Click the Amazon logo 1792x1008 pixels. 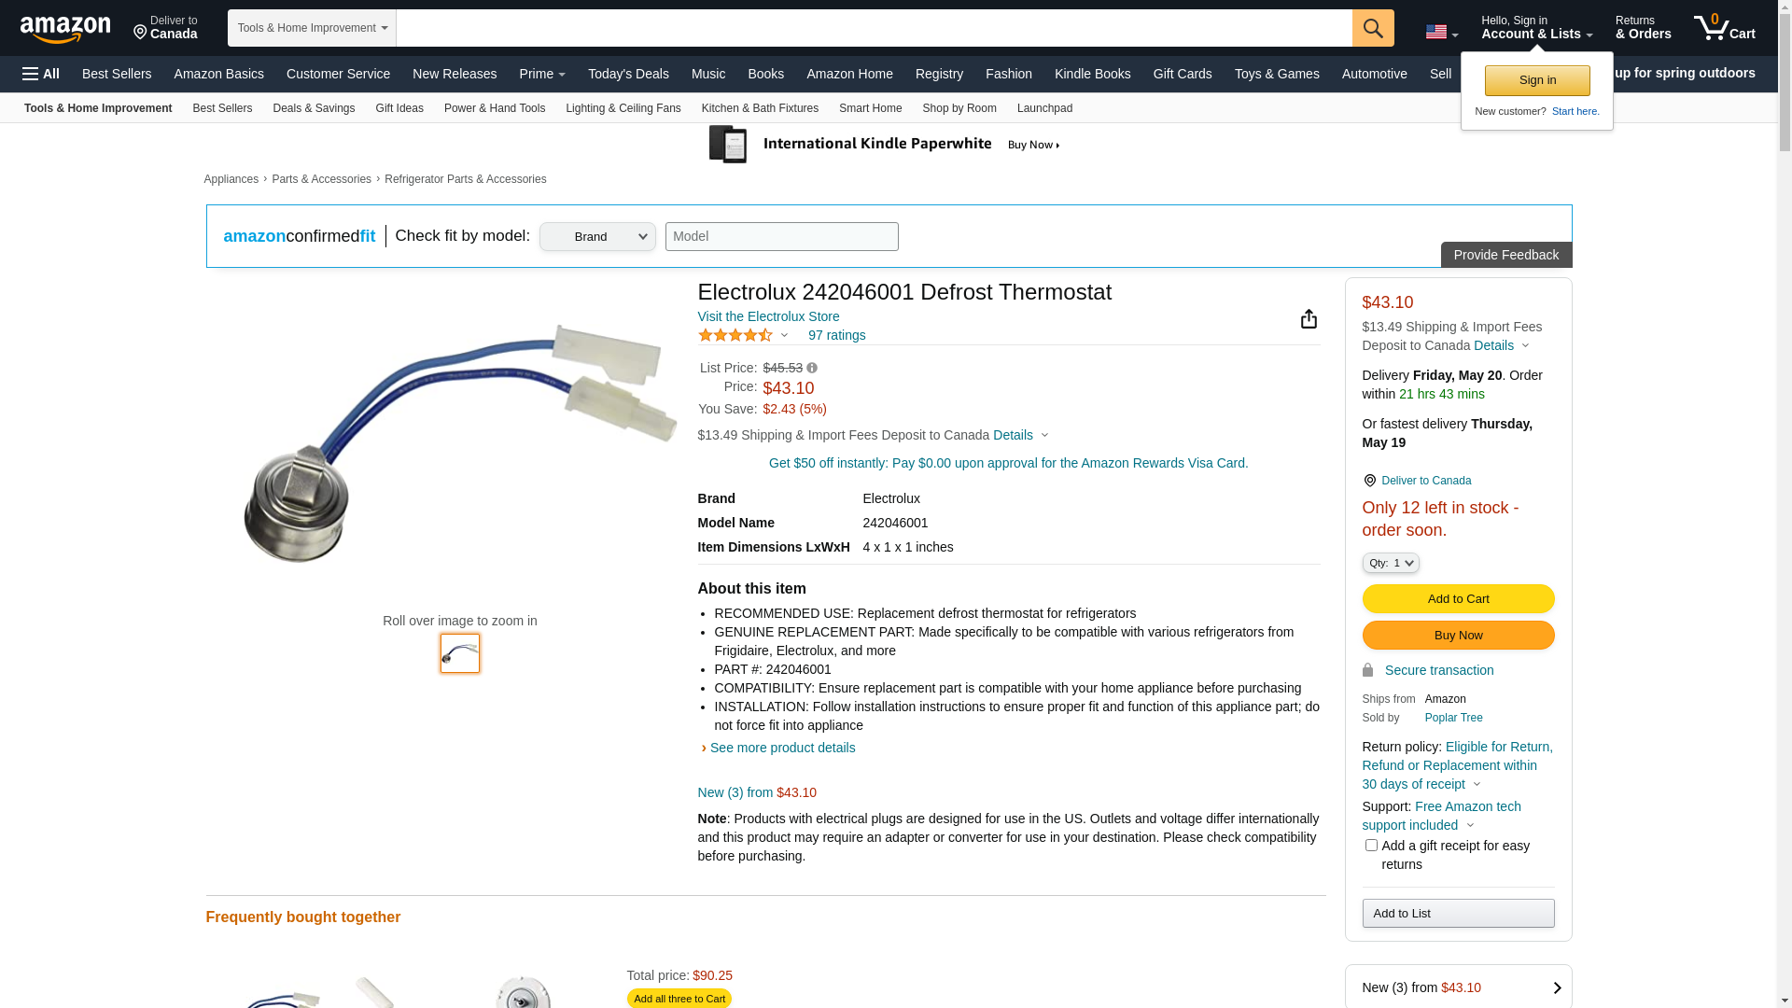tap(65, 29)
